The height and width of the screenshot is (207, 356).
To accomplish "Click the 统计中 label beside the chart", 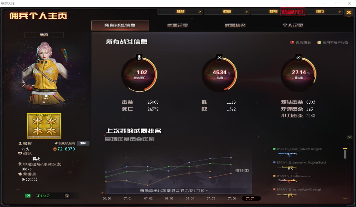I will (242, 171).
